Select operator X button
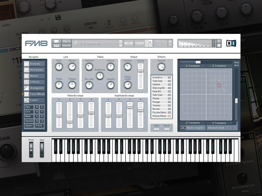262x196 pixels. pos(42,116)
